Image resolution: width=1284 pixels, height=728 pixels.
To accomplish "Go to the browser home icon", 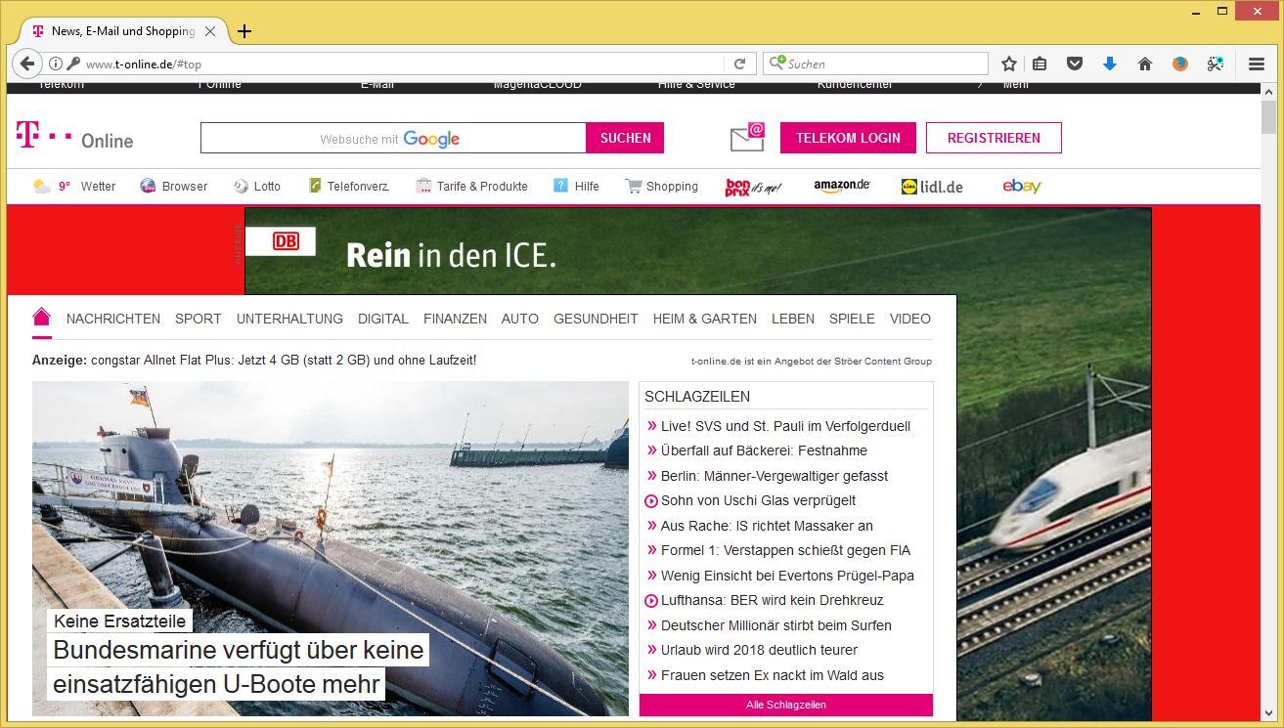I will (x=1145, y=64).
